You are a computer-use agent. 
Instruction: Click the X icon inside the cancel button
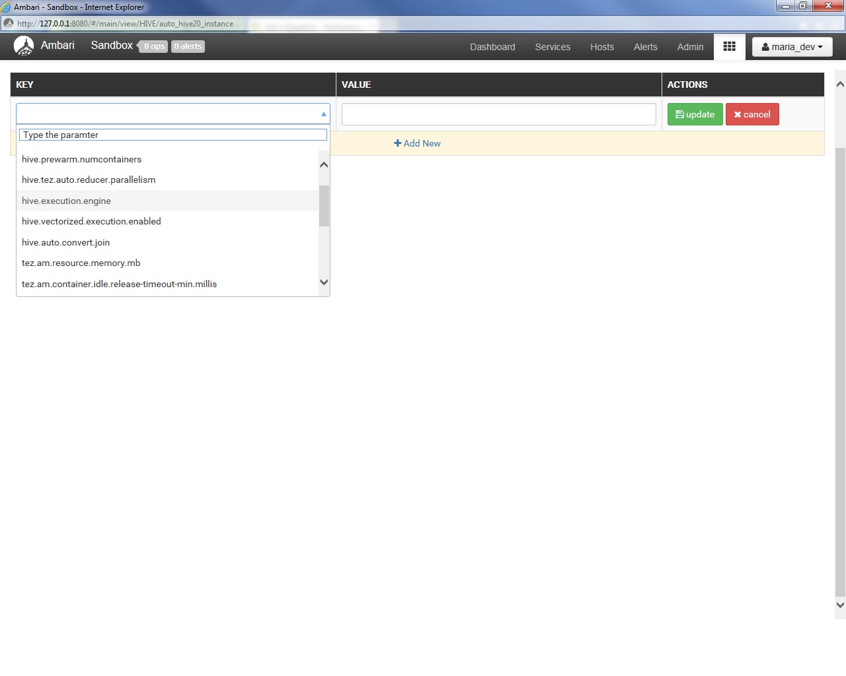tap(738, 114)
